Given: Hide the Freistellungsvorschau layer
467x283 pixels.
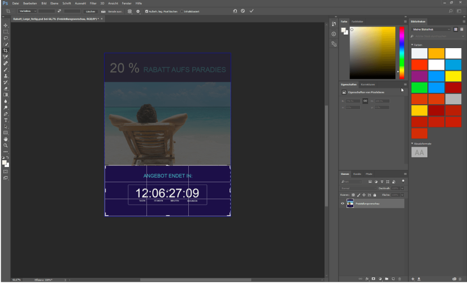Looking at the screenshot, I should pos(343,203).
